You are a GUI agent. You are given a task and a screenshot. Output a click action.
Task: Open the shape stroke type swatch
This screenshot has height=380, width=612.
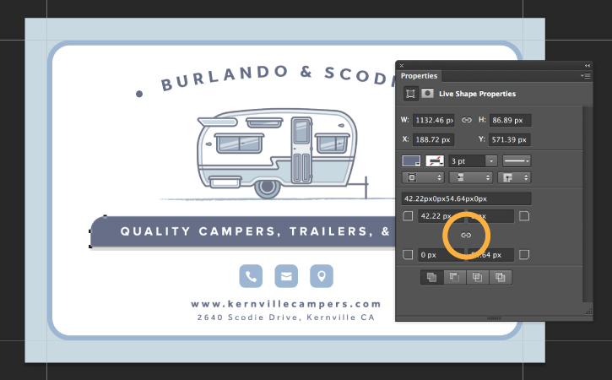pos(435,161)
